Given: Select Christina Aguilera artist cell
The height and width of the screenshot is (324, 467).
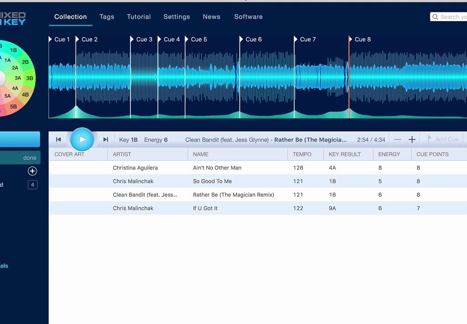Looking at the screenshot, I should click(135, 168).
